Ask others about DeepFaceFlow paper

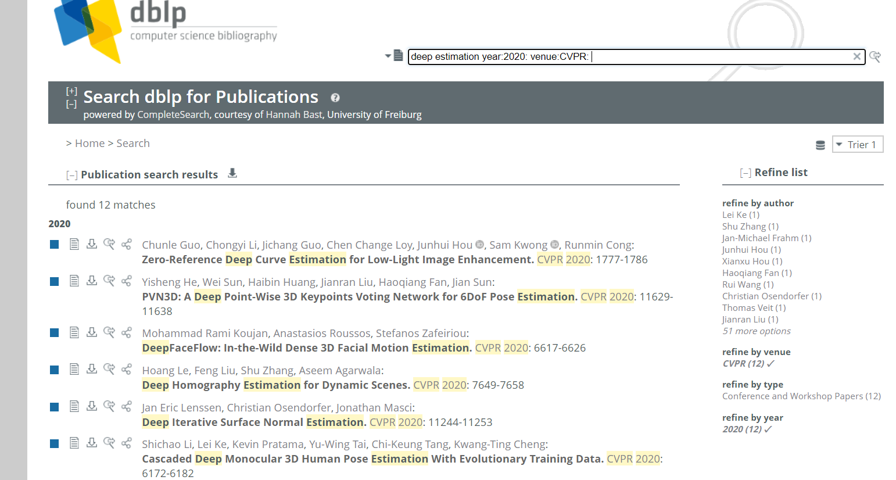[109, 332]
